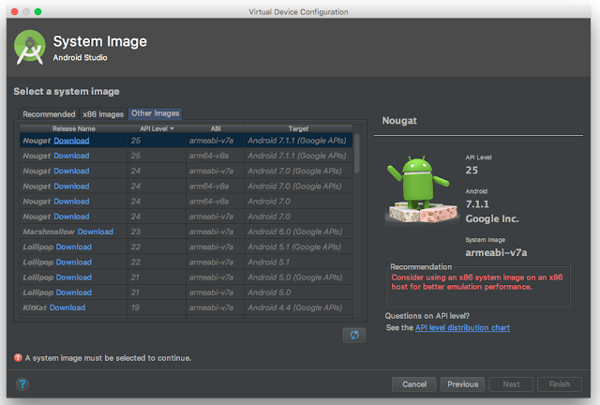Download Nougat 24 arm64-v8a Google APIs image
The width and height of the screenshot is (600, 405).
click(71, 187)
